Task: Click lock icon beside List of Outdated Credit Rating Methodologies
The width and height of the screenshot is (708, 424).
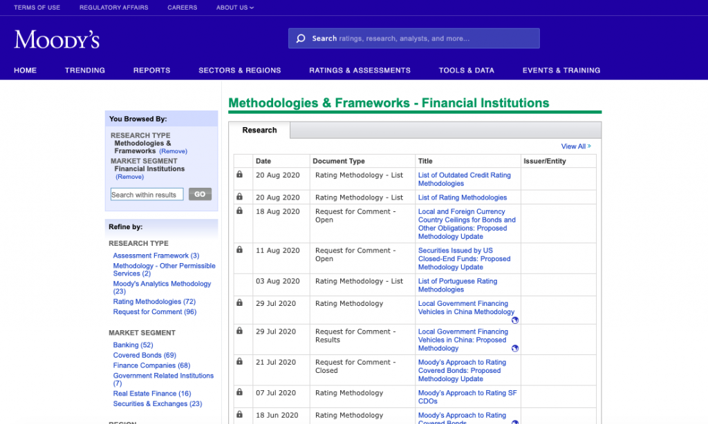Action: pyautogui.click(x=240, y=174)
